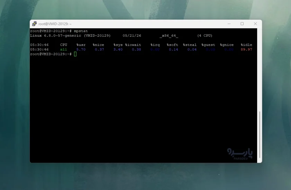Click the '%usr' column header
The height and width of the screenshot is (190, 291).
[81, 45]
